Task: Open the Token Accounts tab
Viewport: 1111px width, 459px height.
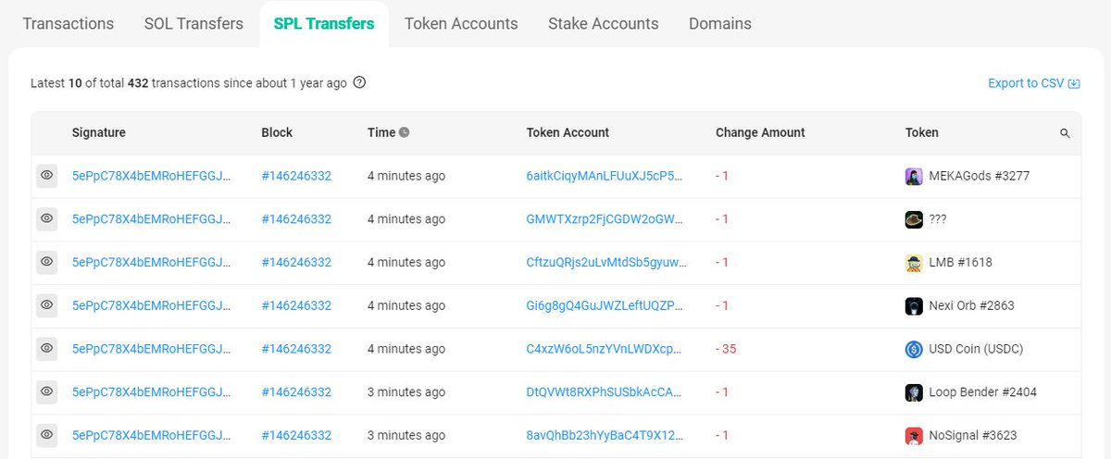Action: 461,24
